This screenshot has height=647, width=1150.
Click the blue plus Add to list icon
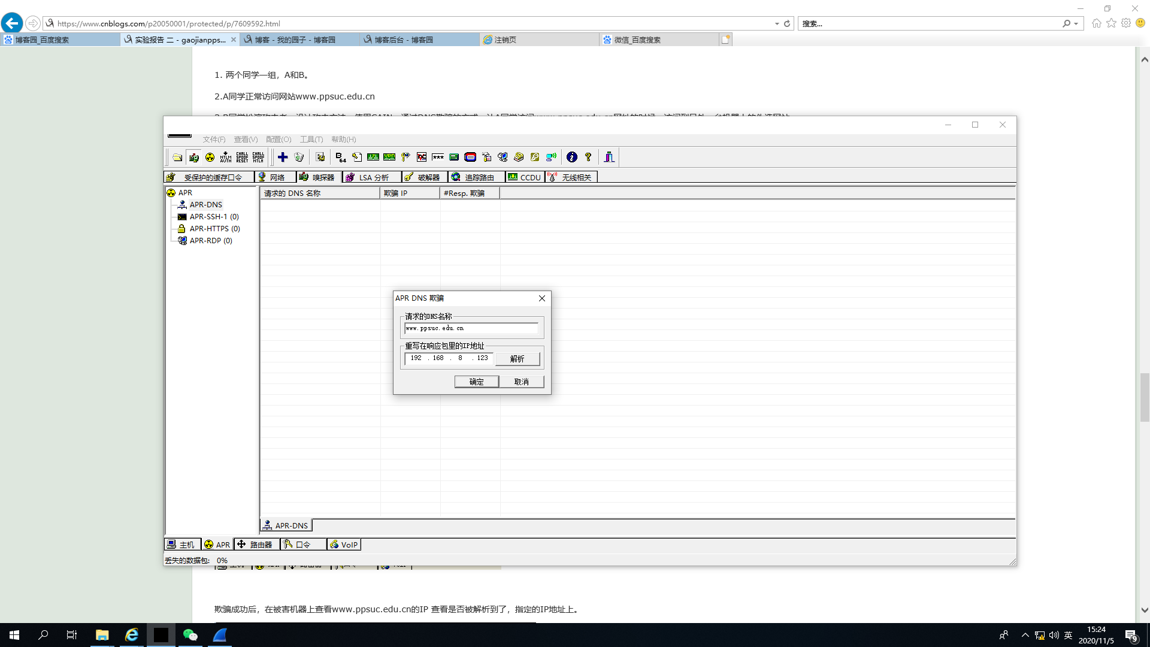[x=283, y=157]
